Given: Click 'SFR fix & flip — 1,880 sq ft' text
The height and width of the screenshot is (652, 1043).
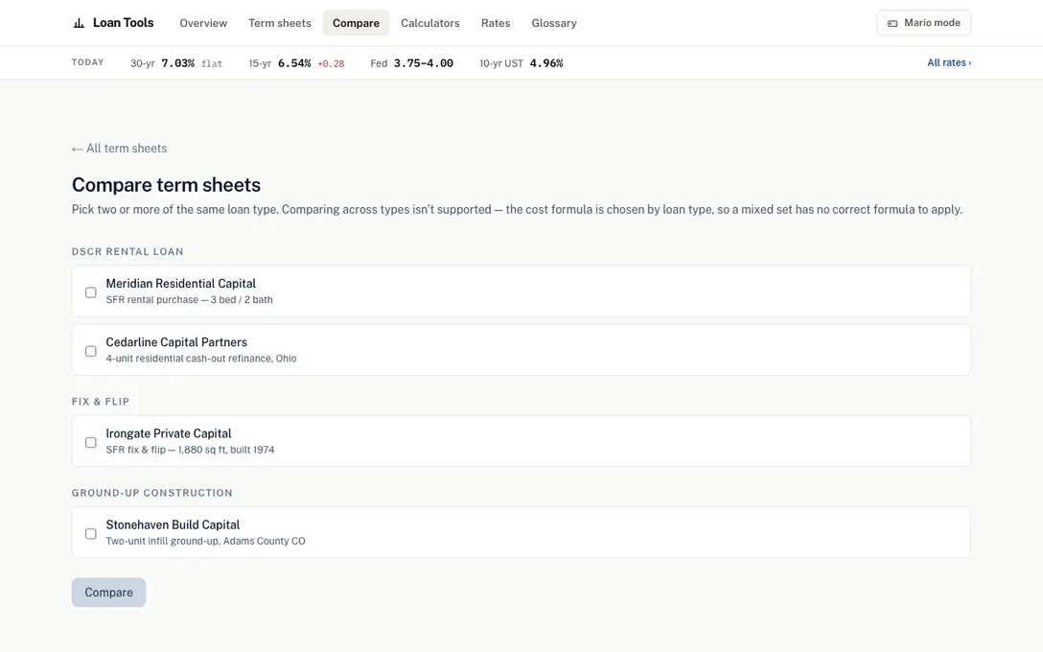Looking at the screenshot, I should pos(166,450).
